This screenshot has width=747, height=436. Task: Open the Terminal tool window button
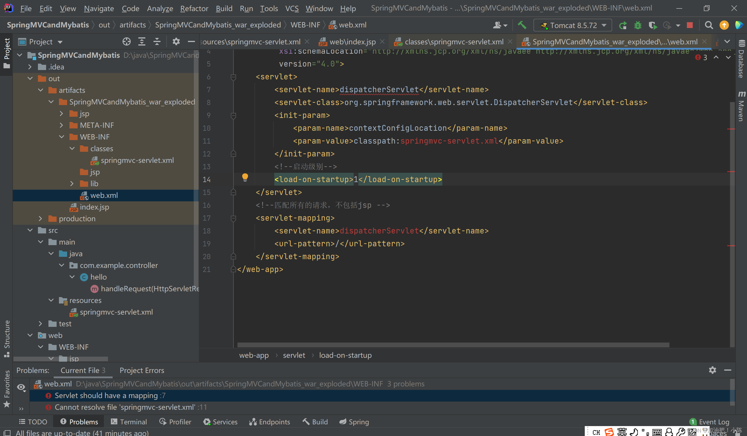click(x=129, y=422)
